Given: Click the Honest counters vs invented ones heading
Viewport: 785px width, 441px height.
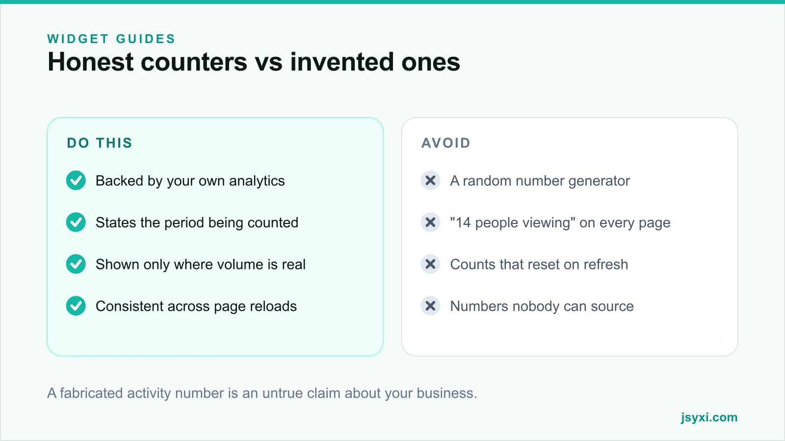Looking at the screenshot, I should 254,62.
